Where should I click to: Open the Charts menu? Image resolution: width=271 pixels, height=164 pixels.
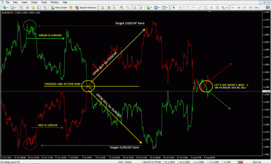(x=34, y=2)
